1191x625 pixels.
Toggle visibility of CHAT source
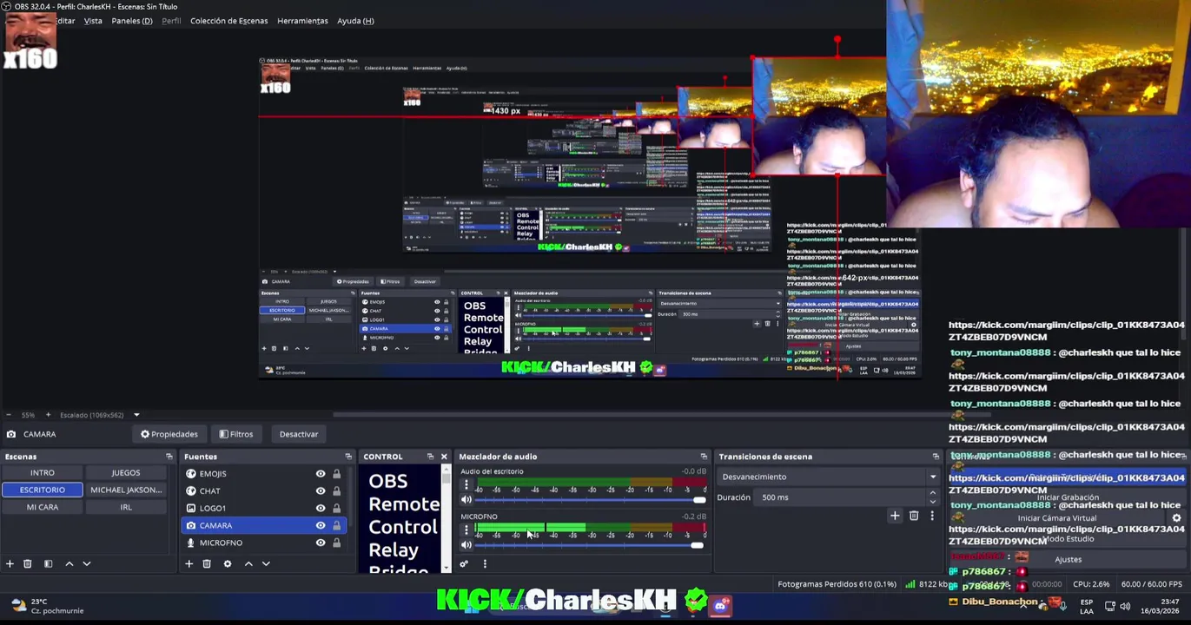pyautogui.click(x=321, y=491)
